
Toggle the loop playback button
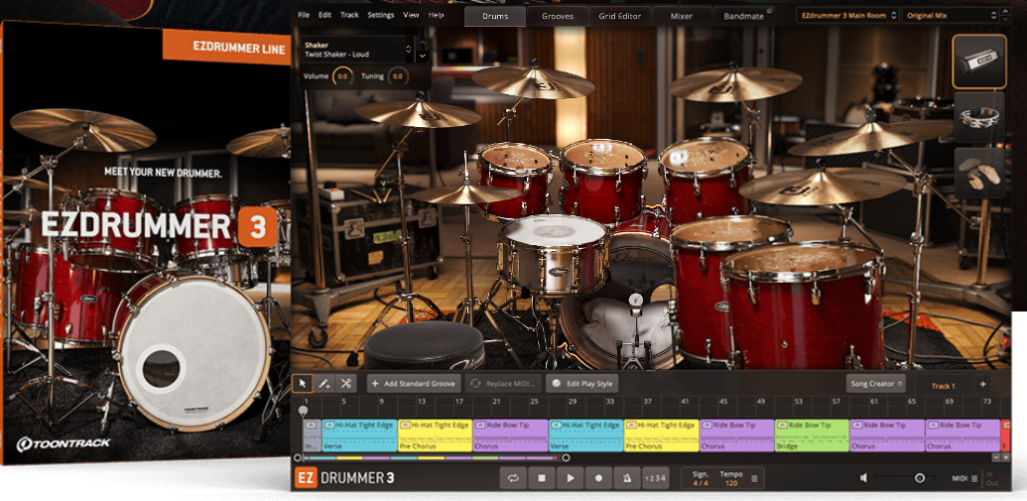point(513,478)
